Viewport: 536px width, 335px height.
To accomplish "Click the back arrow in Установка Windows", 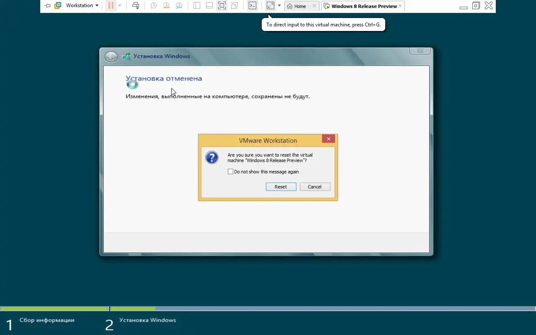I will pos(111,57).
